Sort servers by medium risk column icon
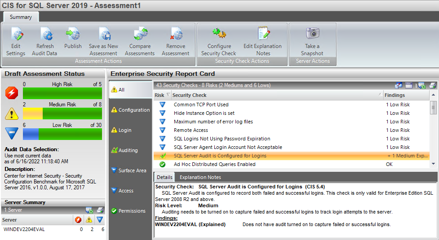Image resolution: width=439 pixels, height=240 pixels. [89, 220]
